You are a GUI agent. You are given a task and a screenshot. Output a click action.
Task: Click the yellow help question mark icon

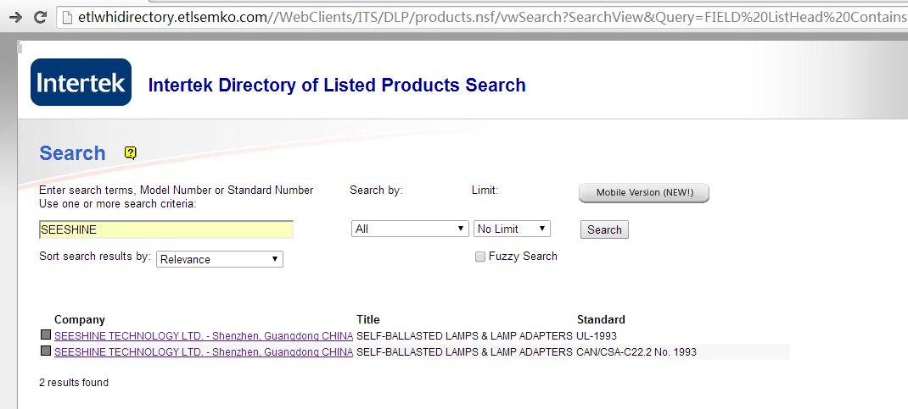pyautogui.click(x=131, y=153)
